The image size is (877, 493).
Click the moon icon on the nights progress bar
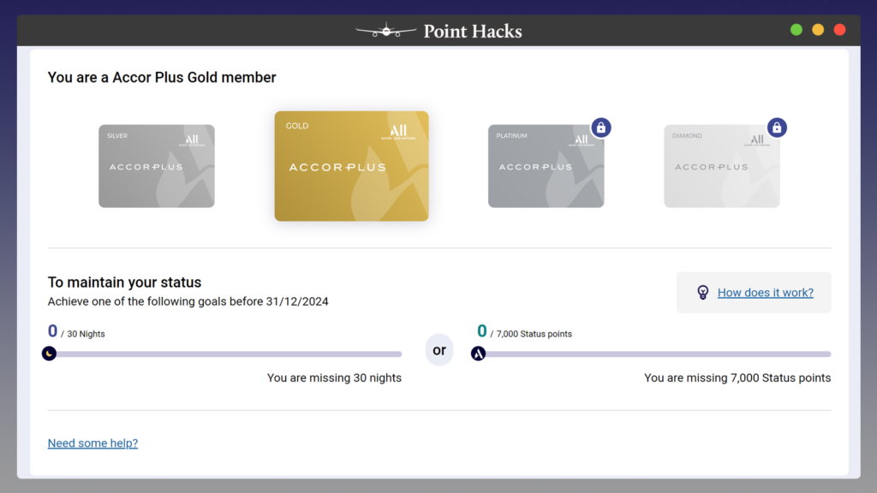coord(49,353)
